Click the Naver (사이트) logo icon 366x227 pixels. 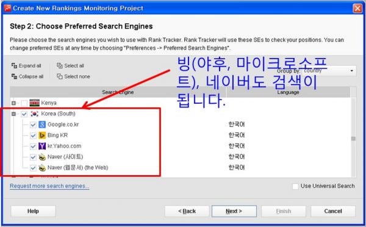42,157
